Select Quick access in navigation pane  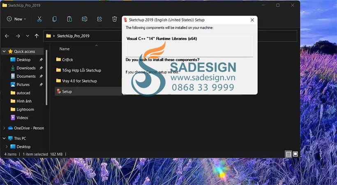click(24, 51)
